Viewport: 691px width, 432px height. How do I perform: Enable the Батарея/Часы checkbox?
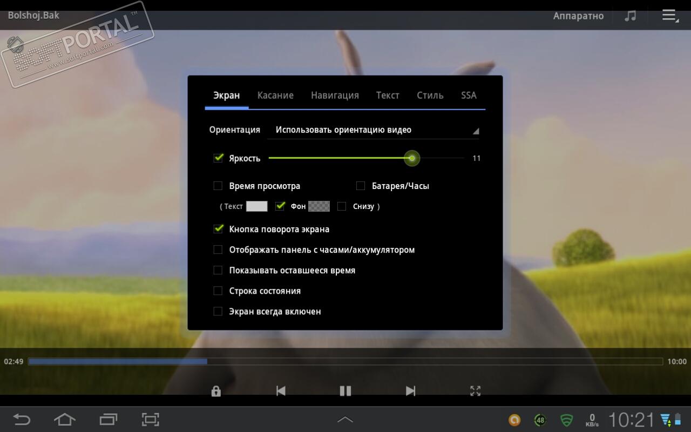[x=361, y=186]
